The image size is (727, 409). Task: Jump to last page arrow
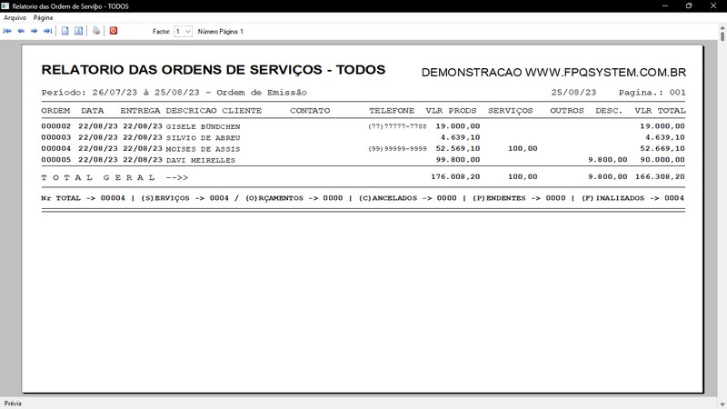(x=48, y=31)
